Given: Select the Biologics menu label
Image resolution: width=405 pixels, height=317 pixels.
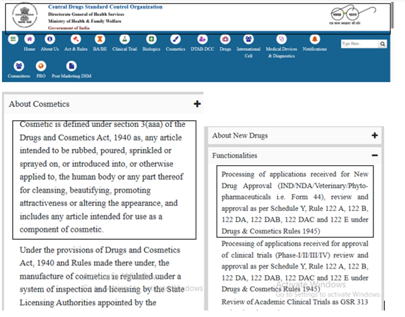Looking at the screenshot, I should [151, 49].
